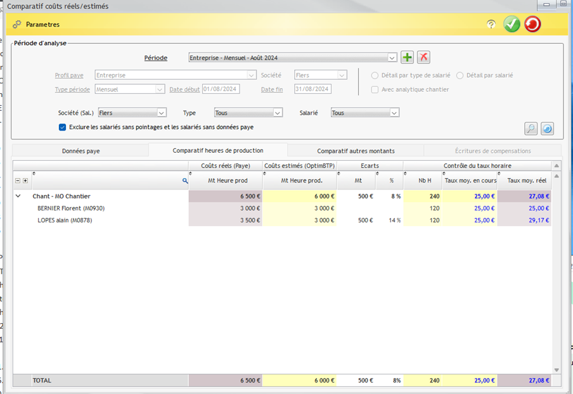573x394 pixels.
Task: Open the 'Comparatif autres montants' tab
Action: coord(356,151)
